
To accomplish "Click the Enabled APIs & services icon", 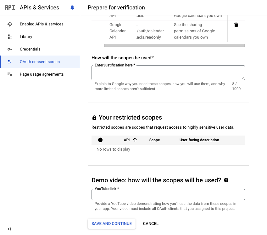I will pyautogui.click(x=10, y=24).
